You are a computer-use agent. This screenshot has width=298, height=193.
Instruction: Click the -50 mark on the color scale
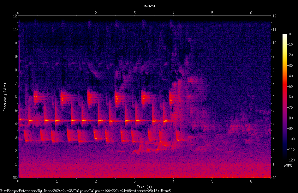[290, 86]
